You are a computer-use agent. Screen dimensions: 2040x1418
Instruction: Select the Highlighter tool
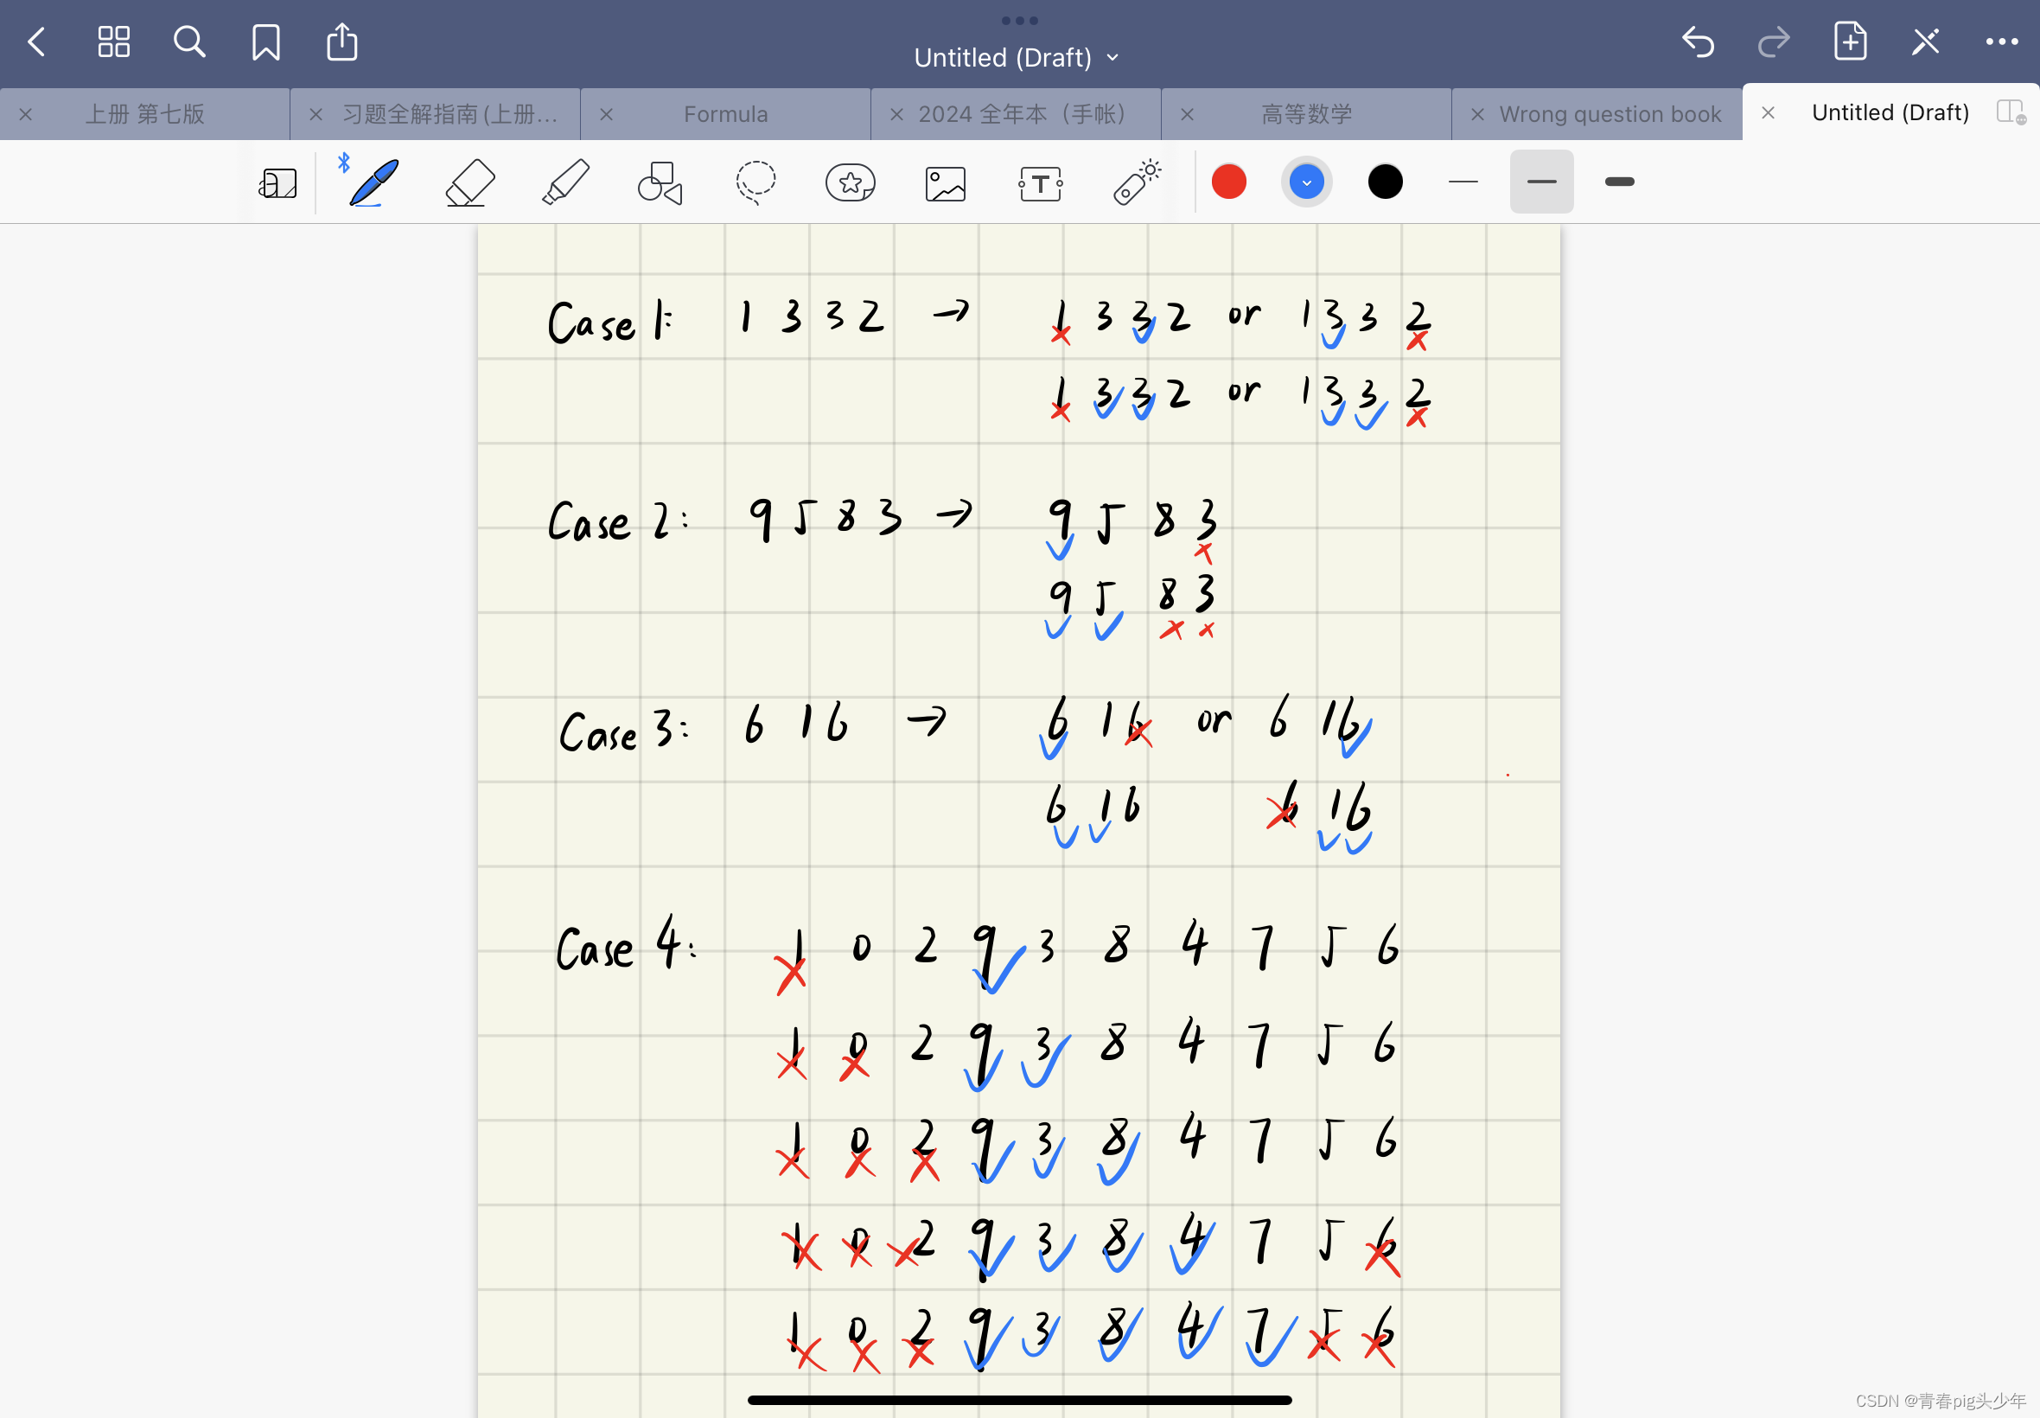click(563, 182)
